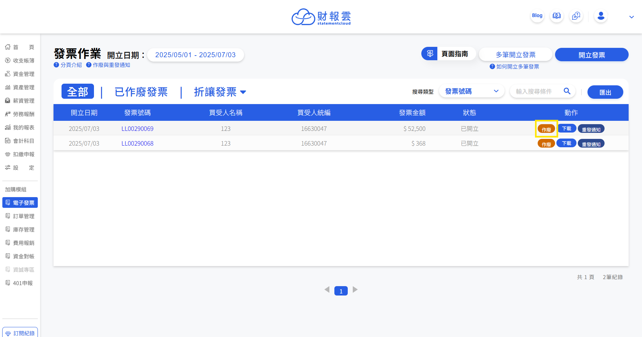Click the $ 52,500 amount cell

coord(415,129)
